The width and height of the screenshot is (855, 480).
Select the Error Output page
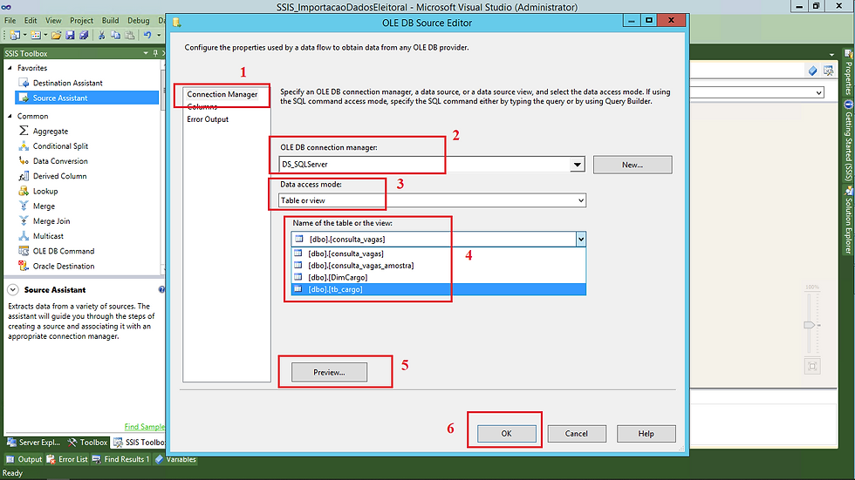point(208,119)
